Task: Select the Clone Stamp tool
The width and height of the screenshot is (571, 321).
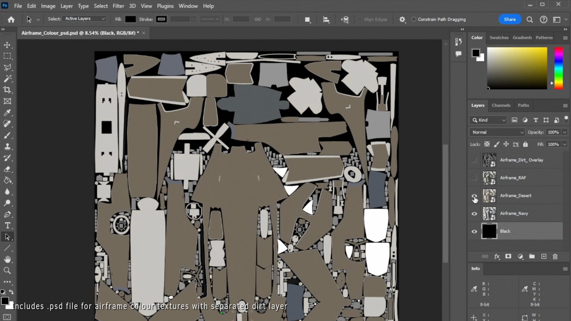Action: pos(7,147)
